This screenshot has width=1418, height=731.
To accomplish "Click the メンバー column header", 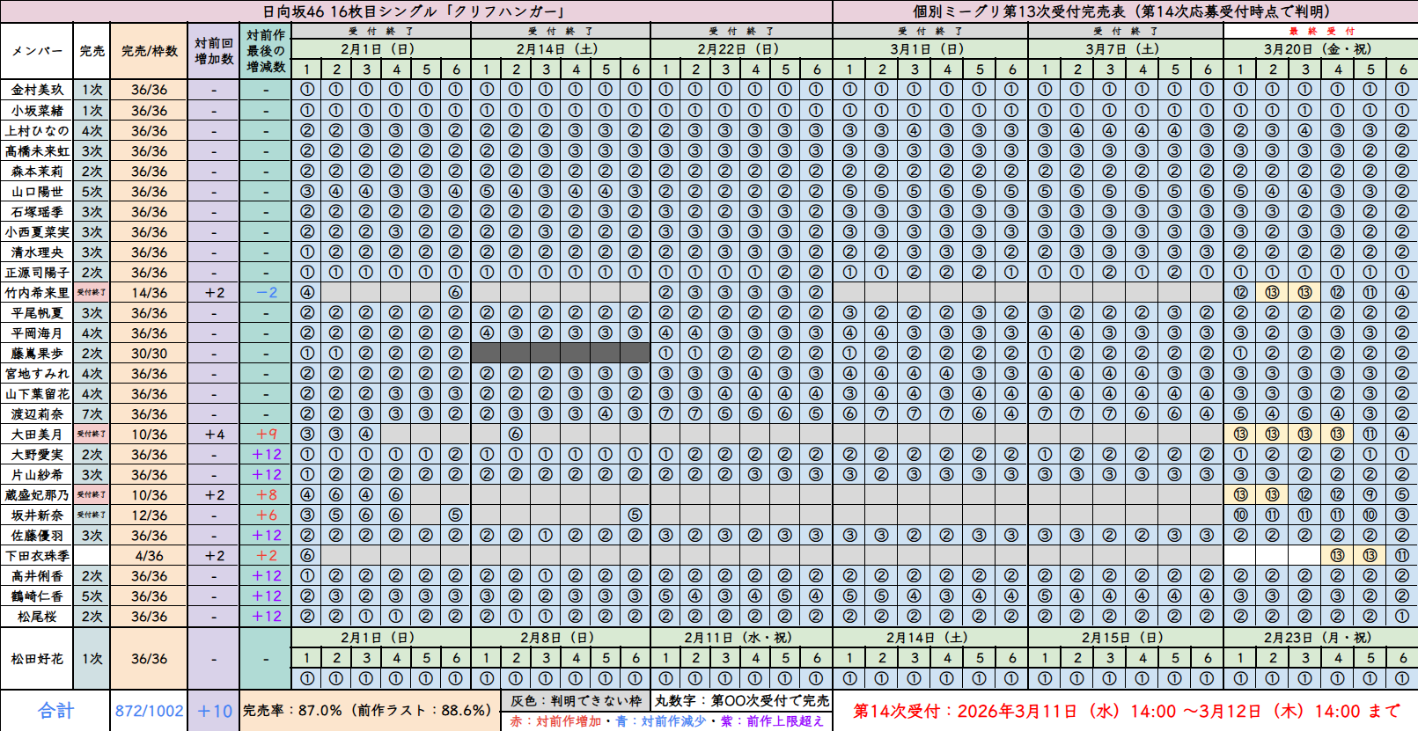I will click(37, 51).
